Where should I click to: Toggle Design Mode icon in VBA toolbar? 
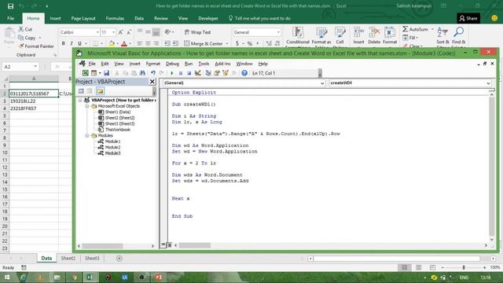[x=197, y=73]
